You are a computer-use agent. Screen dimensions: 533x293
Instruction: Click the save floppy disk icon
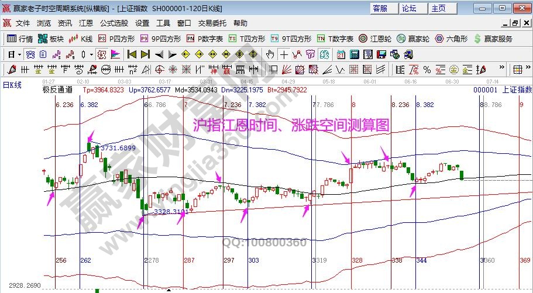pos(381,54)
